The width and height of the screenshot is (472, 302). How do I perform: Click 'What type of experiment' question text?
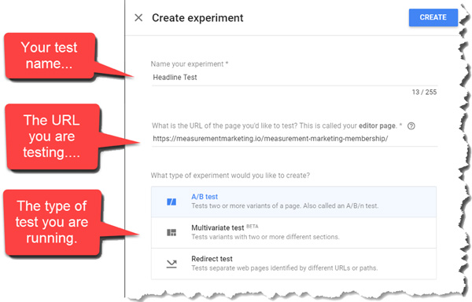click(230, 175)
